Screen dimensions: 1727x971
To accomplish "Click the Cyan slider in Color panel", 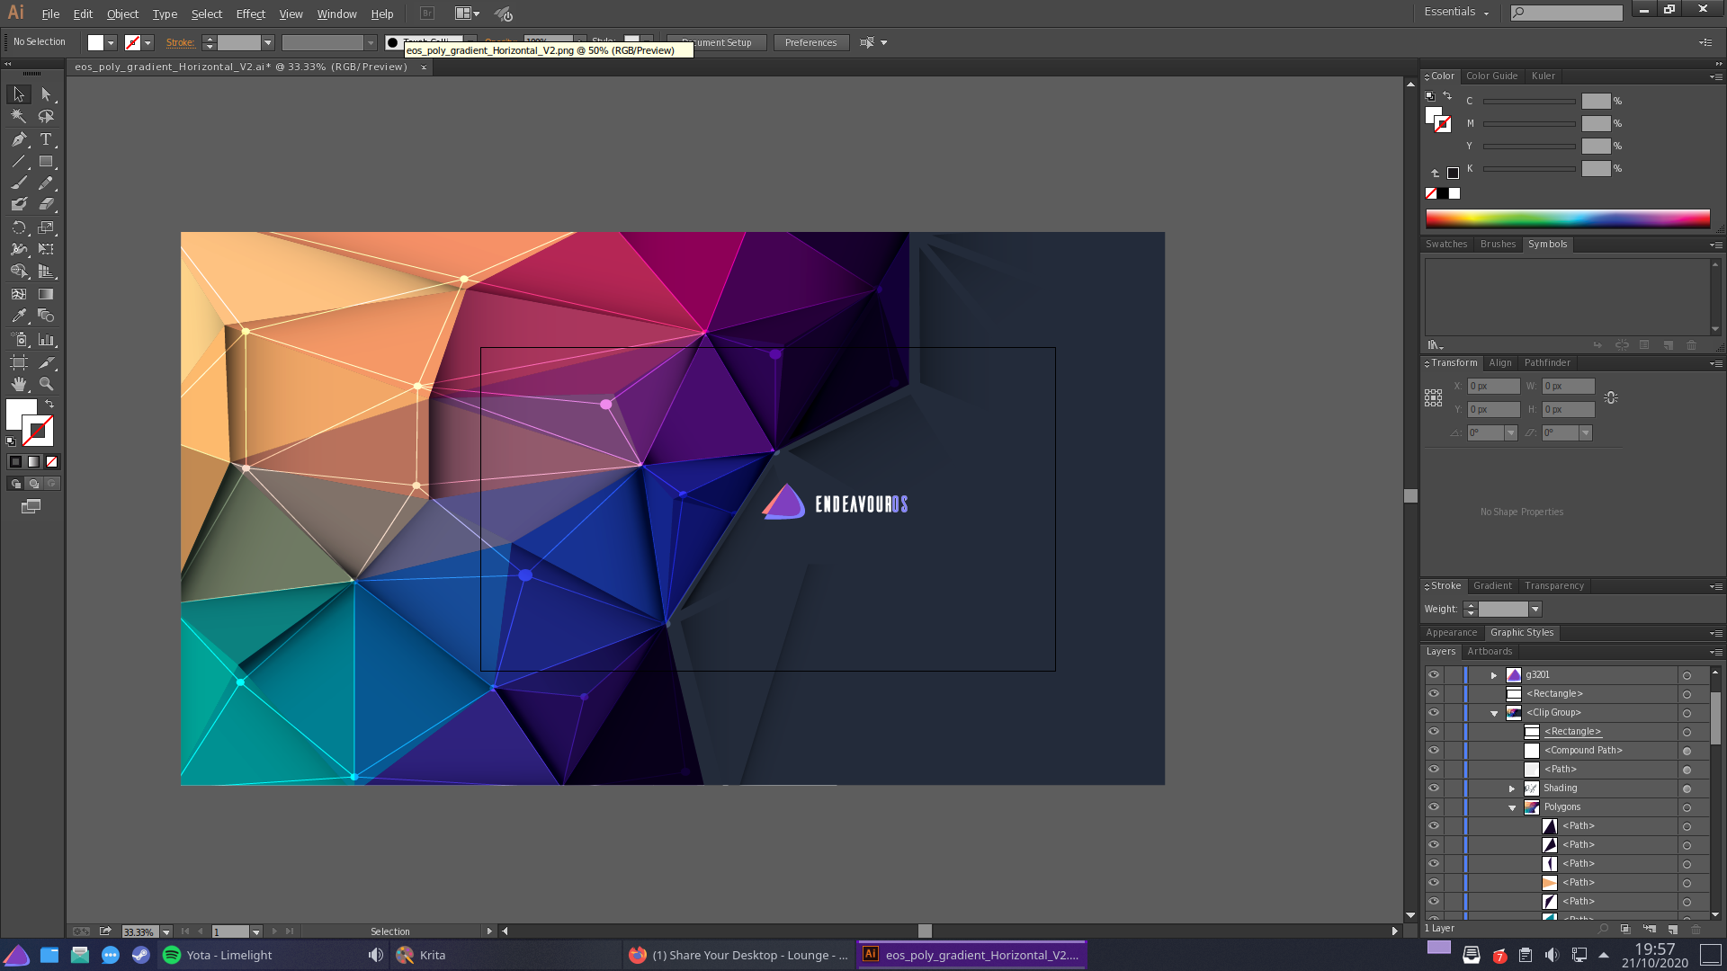I will pyautogui.click(x=1529, y=102).
